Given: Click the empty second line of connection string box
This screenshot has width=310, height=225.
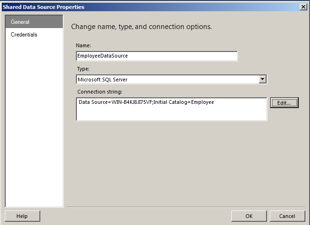Looking at the screenshot, I should (x=171, y=113).
